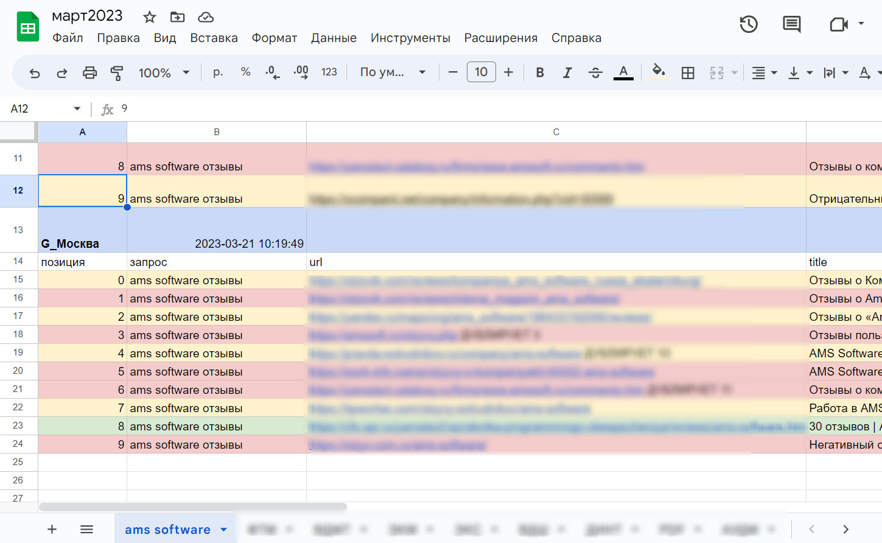Increase font size with plus button
Image resolution: width=882 pixels, height=543 pixels.
(509, 72)
